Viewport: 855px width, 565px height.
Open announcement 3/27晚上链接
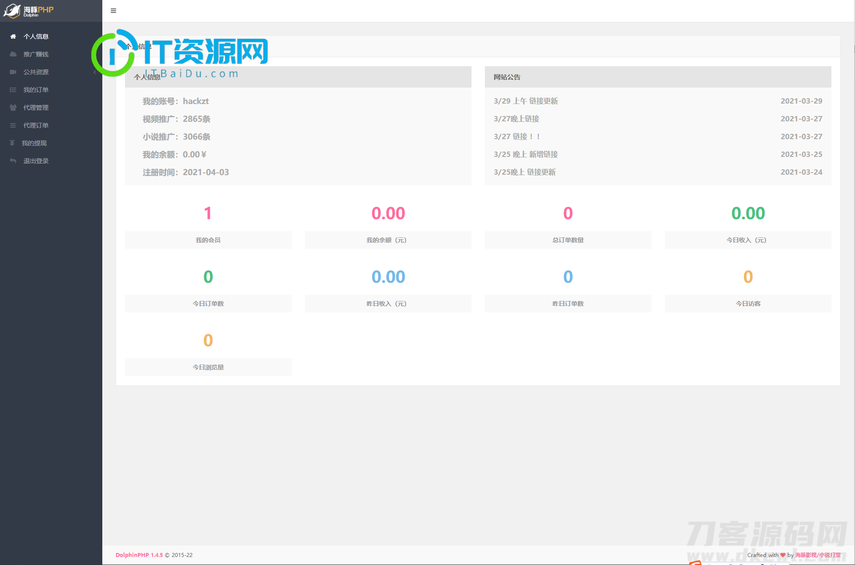[516, 119]
